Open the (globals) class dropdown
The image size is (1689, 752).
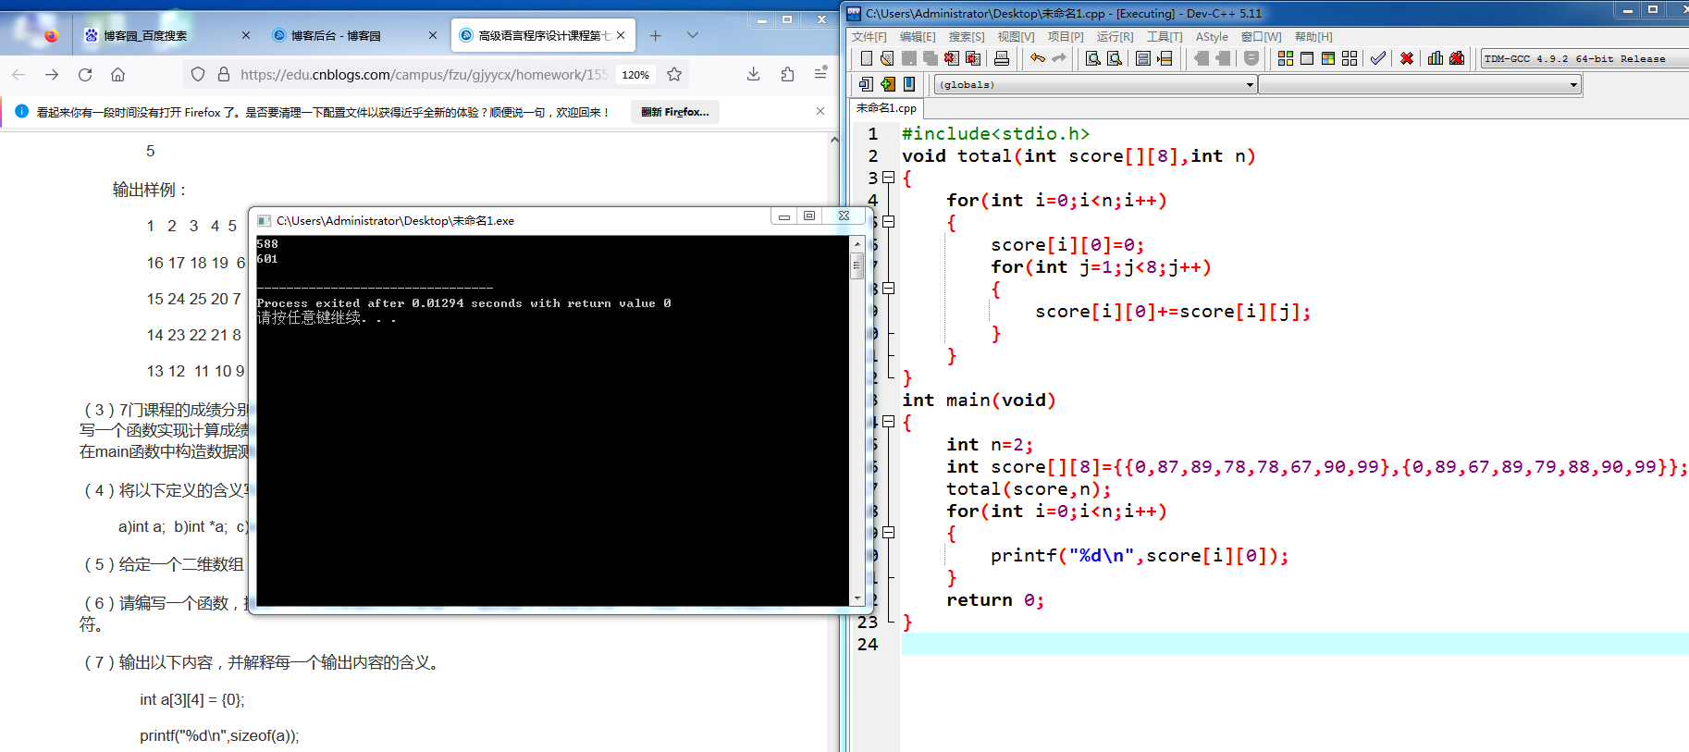(x=1096, y=84)
